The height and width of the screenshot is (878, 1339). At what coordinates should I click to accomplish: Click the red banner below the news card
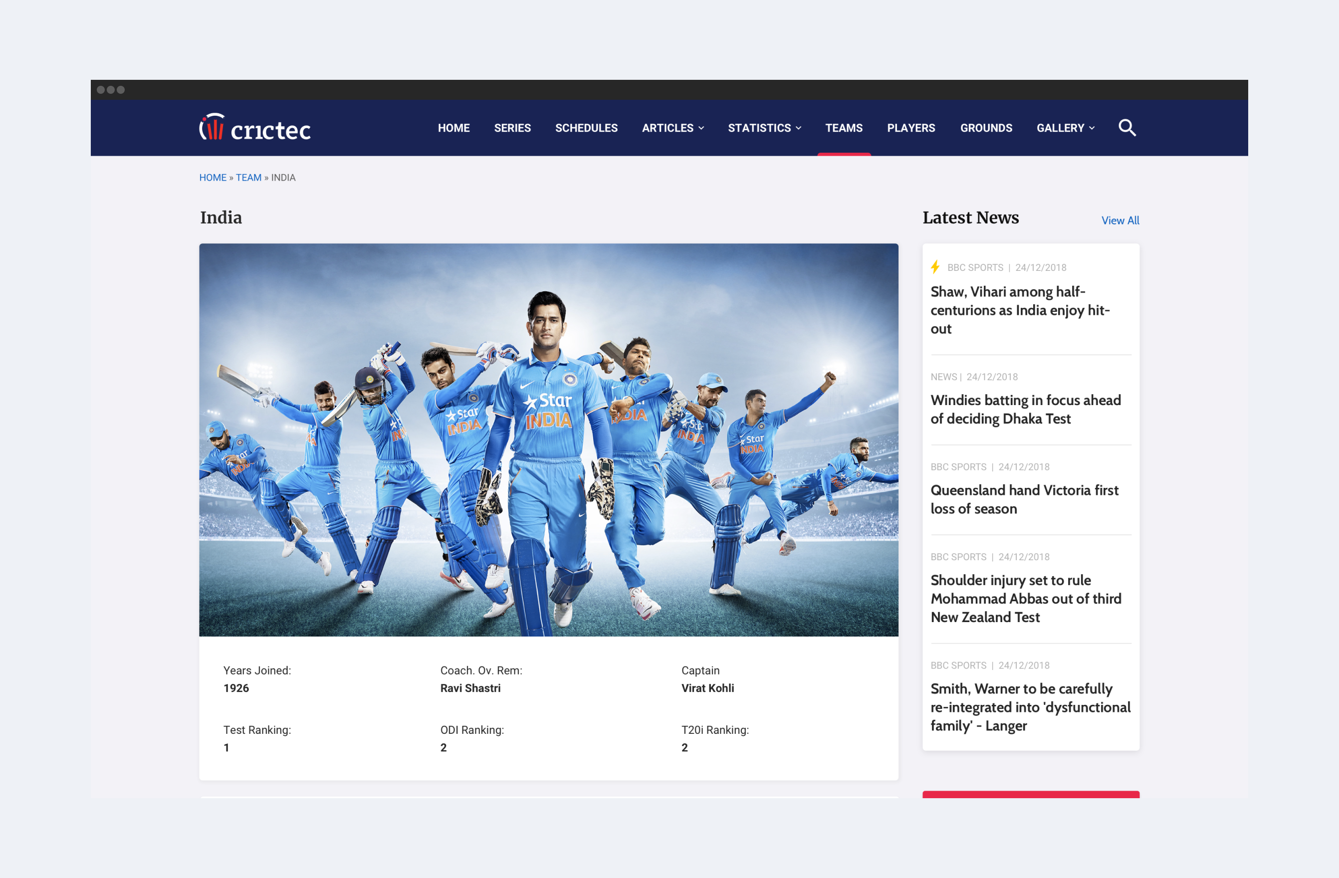(x=1031, y=794)
